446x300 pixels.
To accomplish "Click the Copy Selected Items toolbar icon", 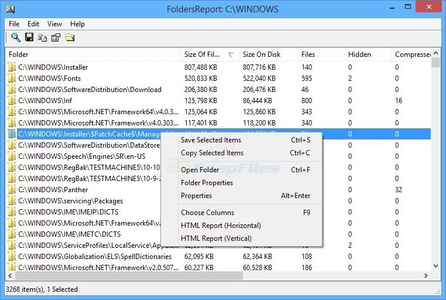I will pyautogui.click(x=42, y=37).
